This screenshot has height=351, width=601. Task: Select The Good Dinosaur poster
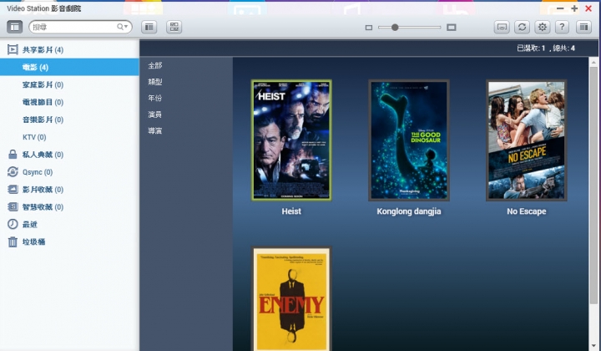coord(409,140)
